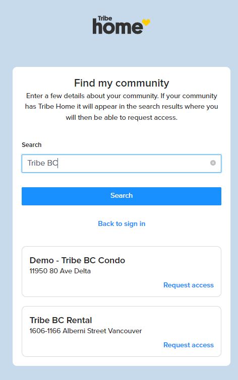Click the community instructions paragraph text
The width and height of the screenshot is (238, 380).
(x=122, y=107)
